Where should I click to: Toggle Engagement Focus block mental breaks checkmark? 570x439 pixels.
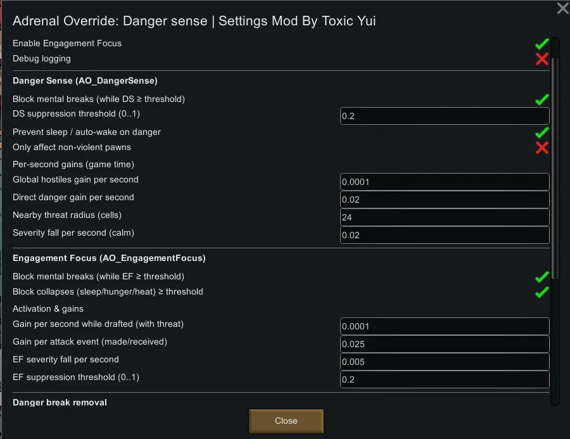pyautogui.click(x=541, y=277)
